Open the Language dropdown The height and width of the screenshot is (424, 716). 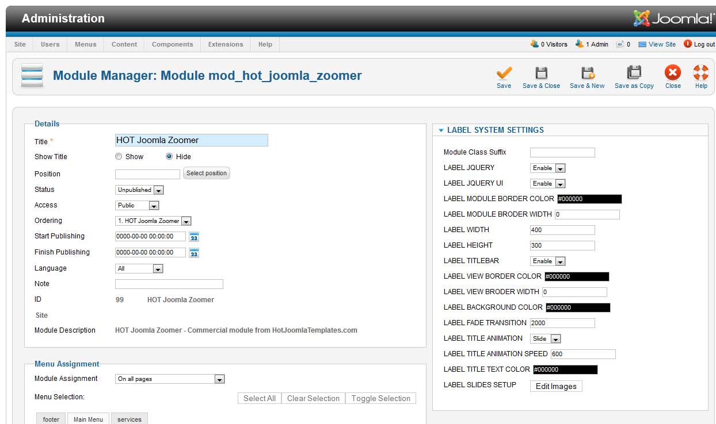(x=139, y=268)
